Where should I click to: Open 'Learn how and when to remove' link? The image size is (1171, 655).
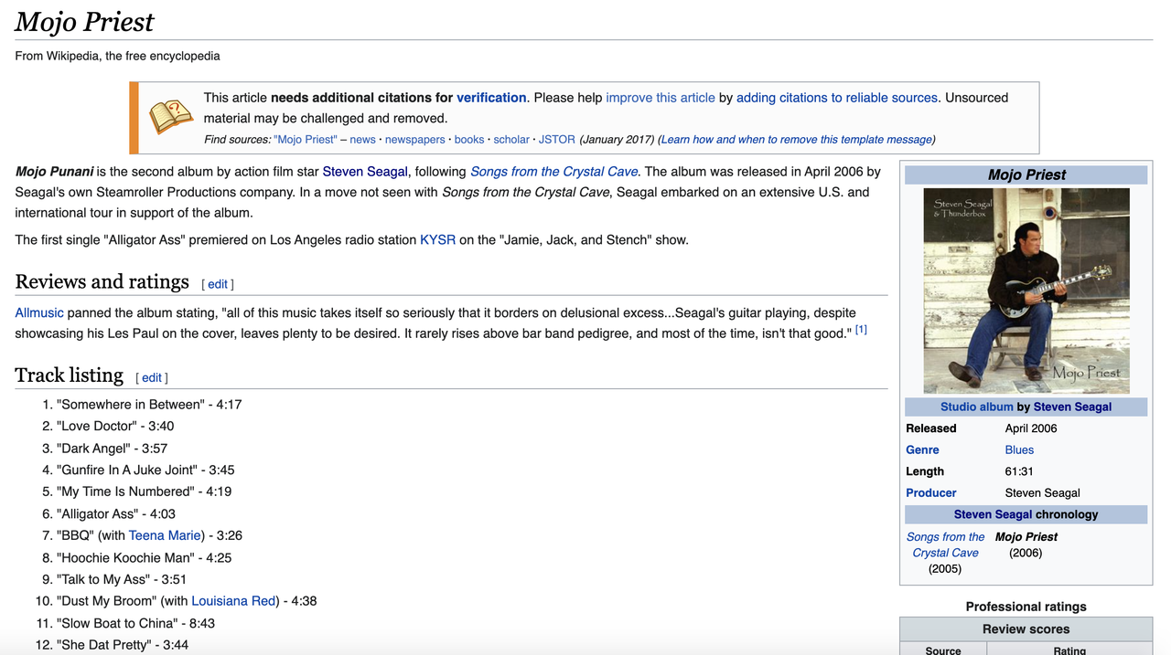[796, 140]
